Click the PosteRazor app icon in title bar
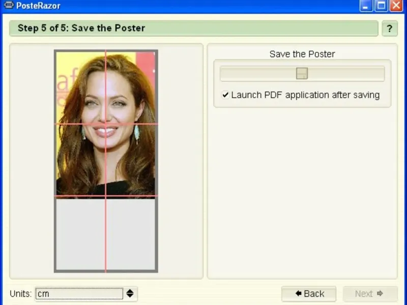The width and height of the screenshot is (407, 305). pos(9,5)
